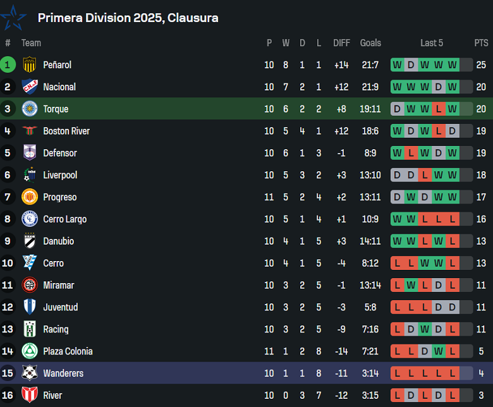
Task: Click the Progreso team badge
Action: pos(30,197)
